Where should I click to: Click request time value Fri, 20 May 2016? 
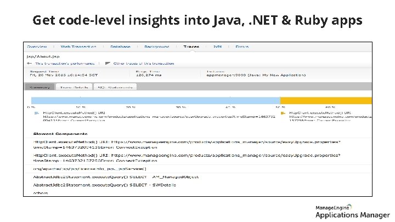(64, 75)
